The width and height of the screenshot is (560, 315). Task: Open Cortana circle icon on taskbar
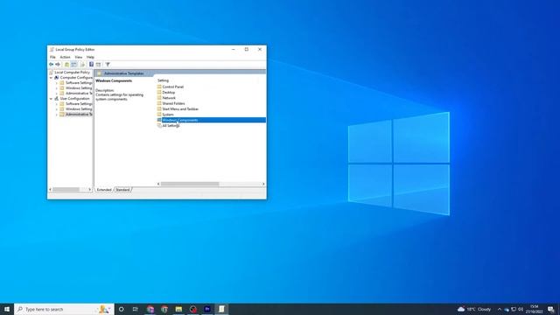122,309
